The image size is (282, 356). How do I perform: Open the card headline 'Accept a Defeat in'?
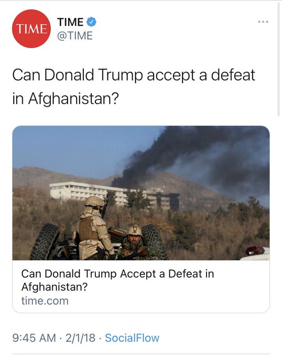pyautogui.click(x=167, y=274)
